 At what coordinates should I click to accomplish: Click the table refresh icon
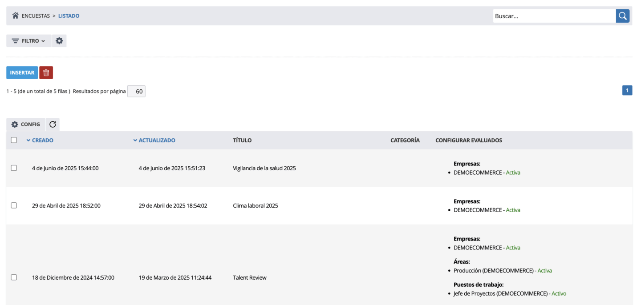pos(53,124)
